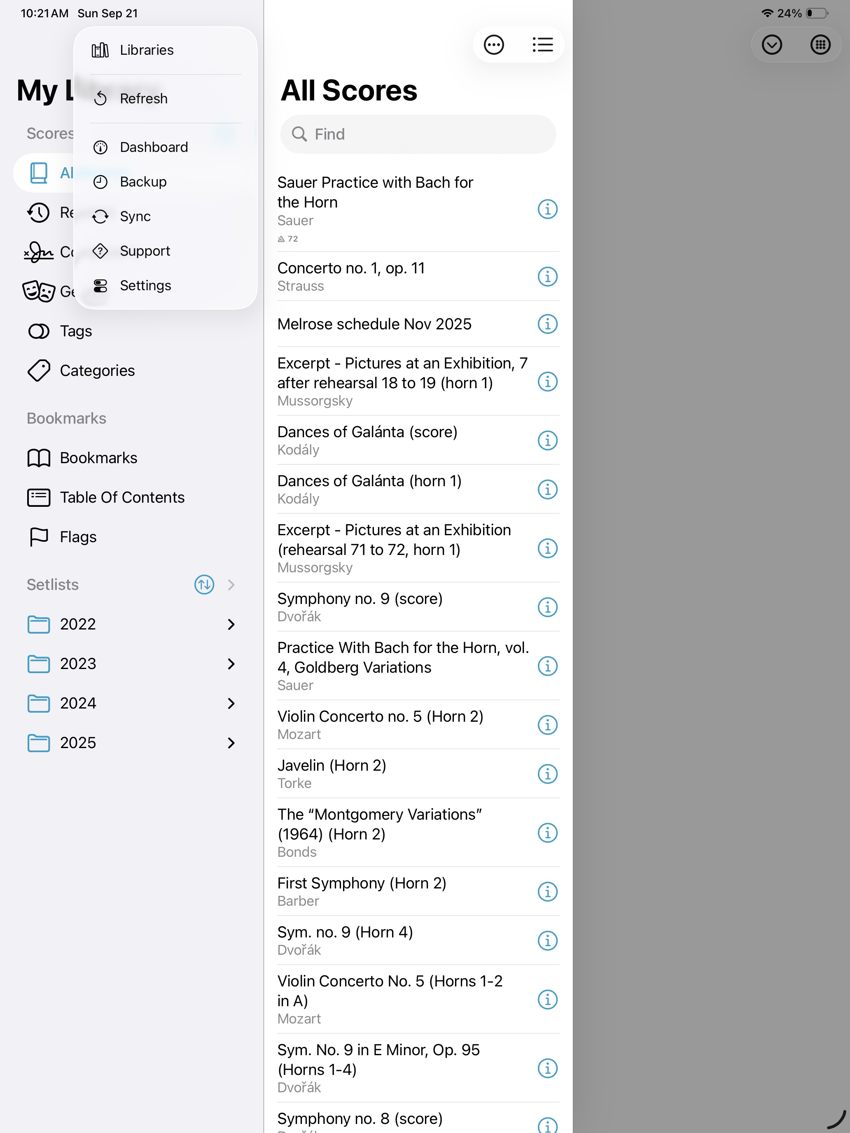Open Dances of Galánta (horn 1) score

[369, 489]
